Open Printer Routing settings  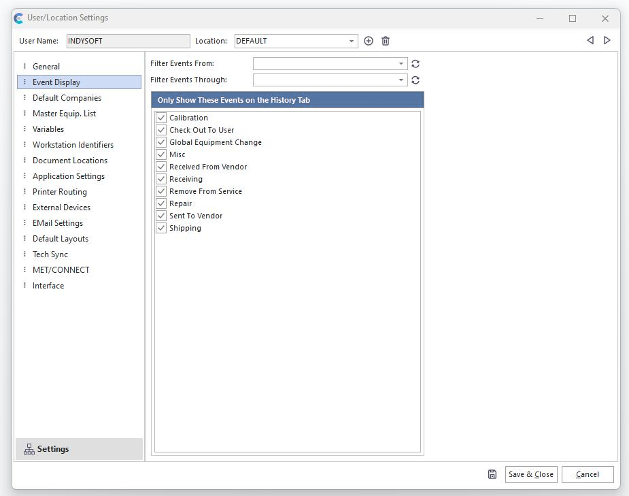pos(80,191)
